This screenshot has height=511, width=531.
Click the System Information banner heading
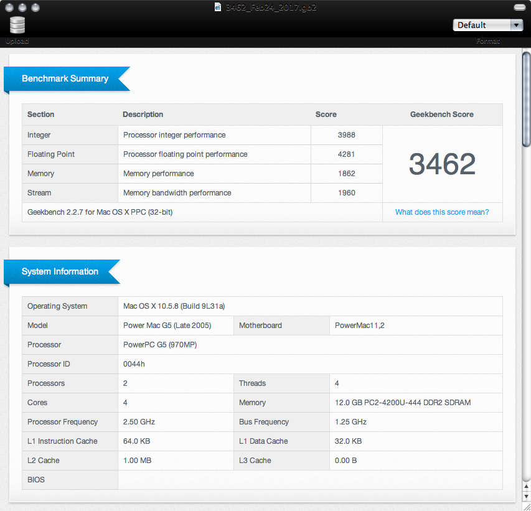(60, 271)
